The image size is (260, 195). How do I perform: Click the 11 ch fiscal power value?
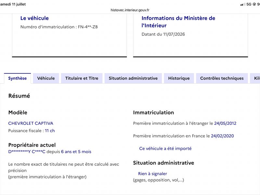tap(50, 131)
